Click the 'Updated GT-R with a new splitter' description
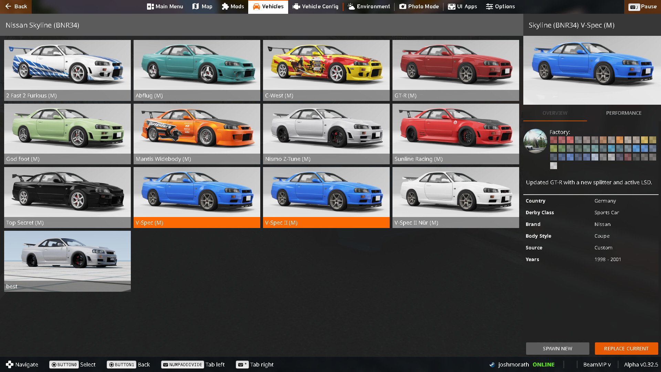Image resolution: width=661 pixels, height=372 pixels. pyautogui.click(x=589, y=183)
